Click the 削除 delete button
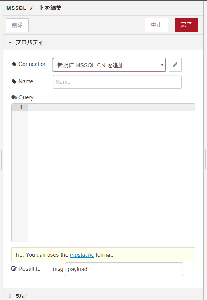 click(17, 25)
